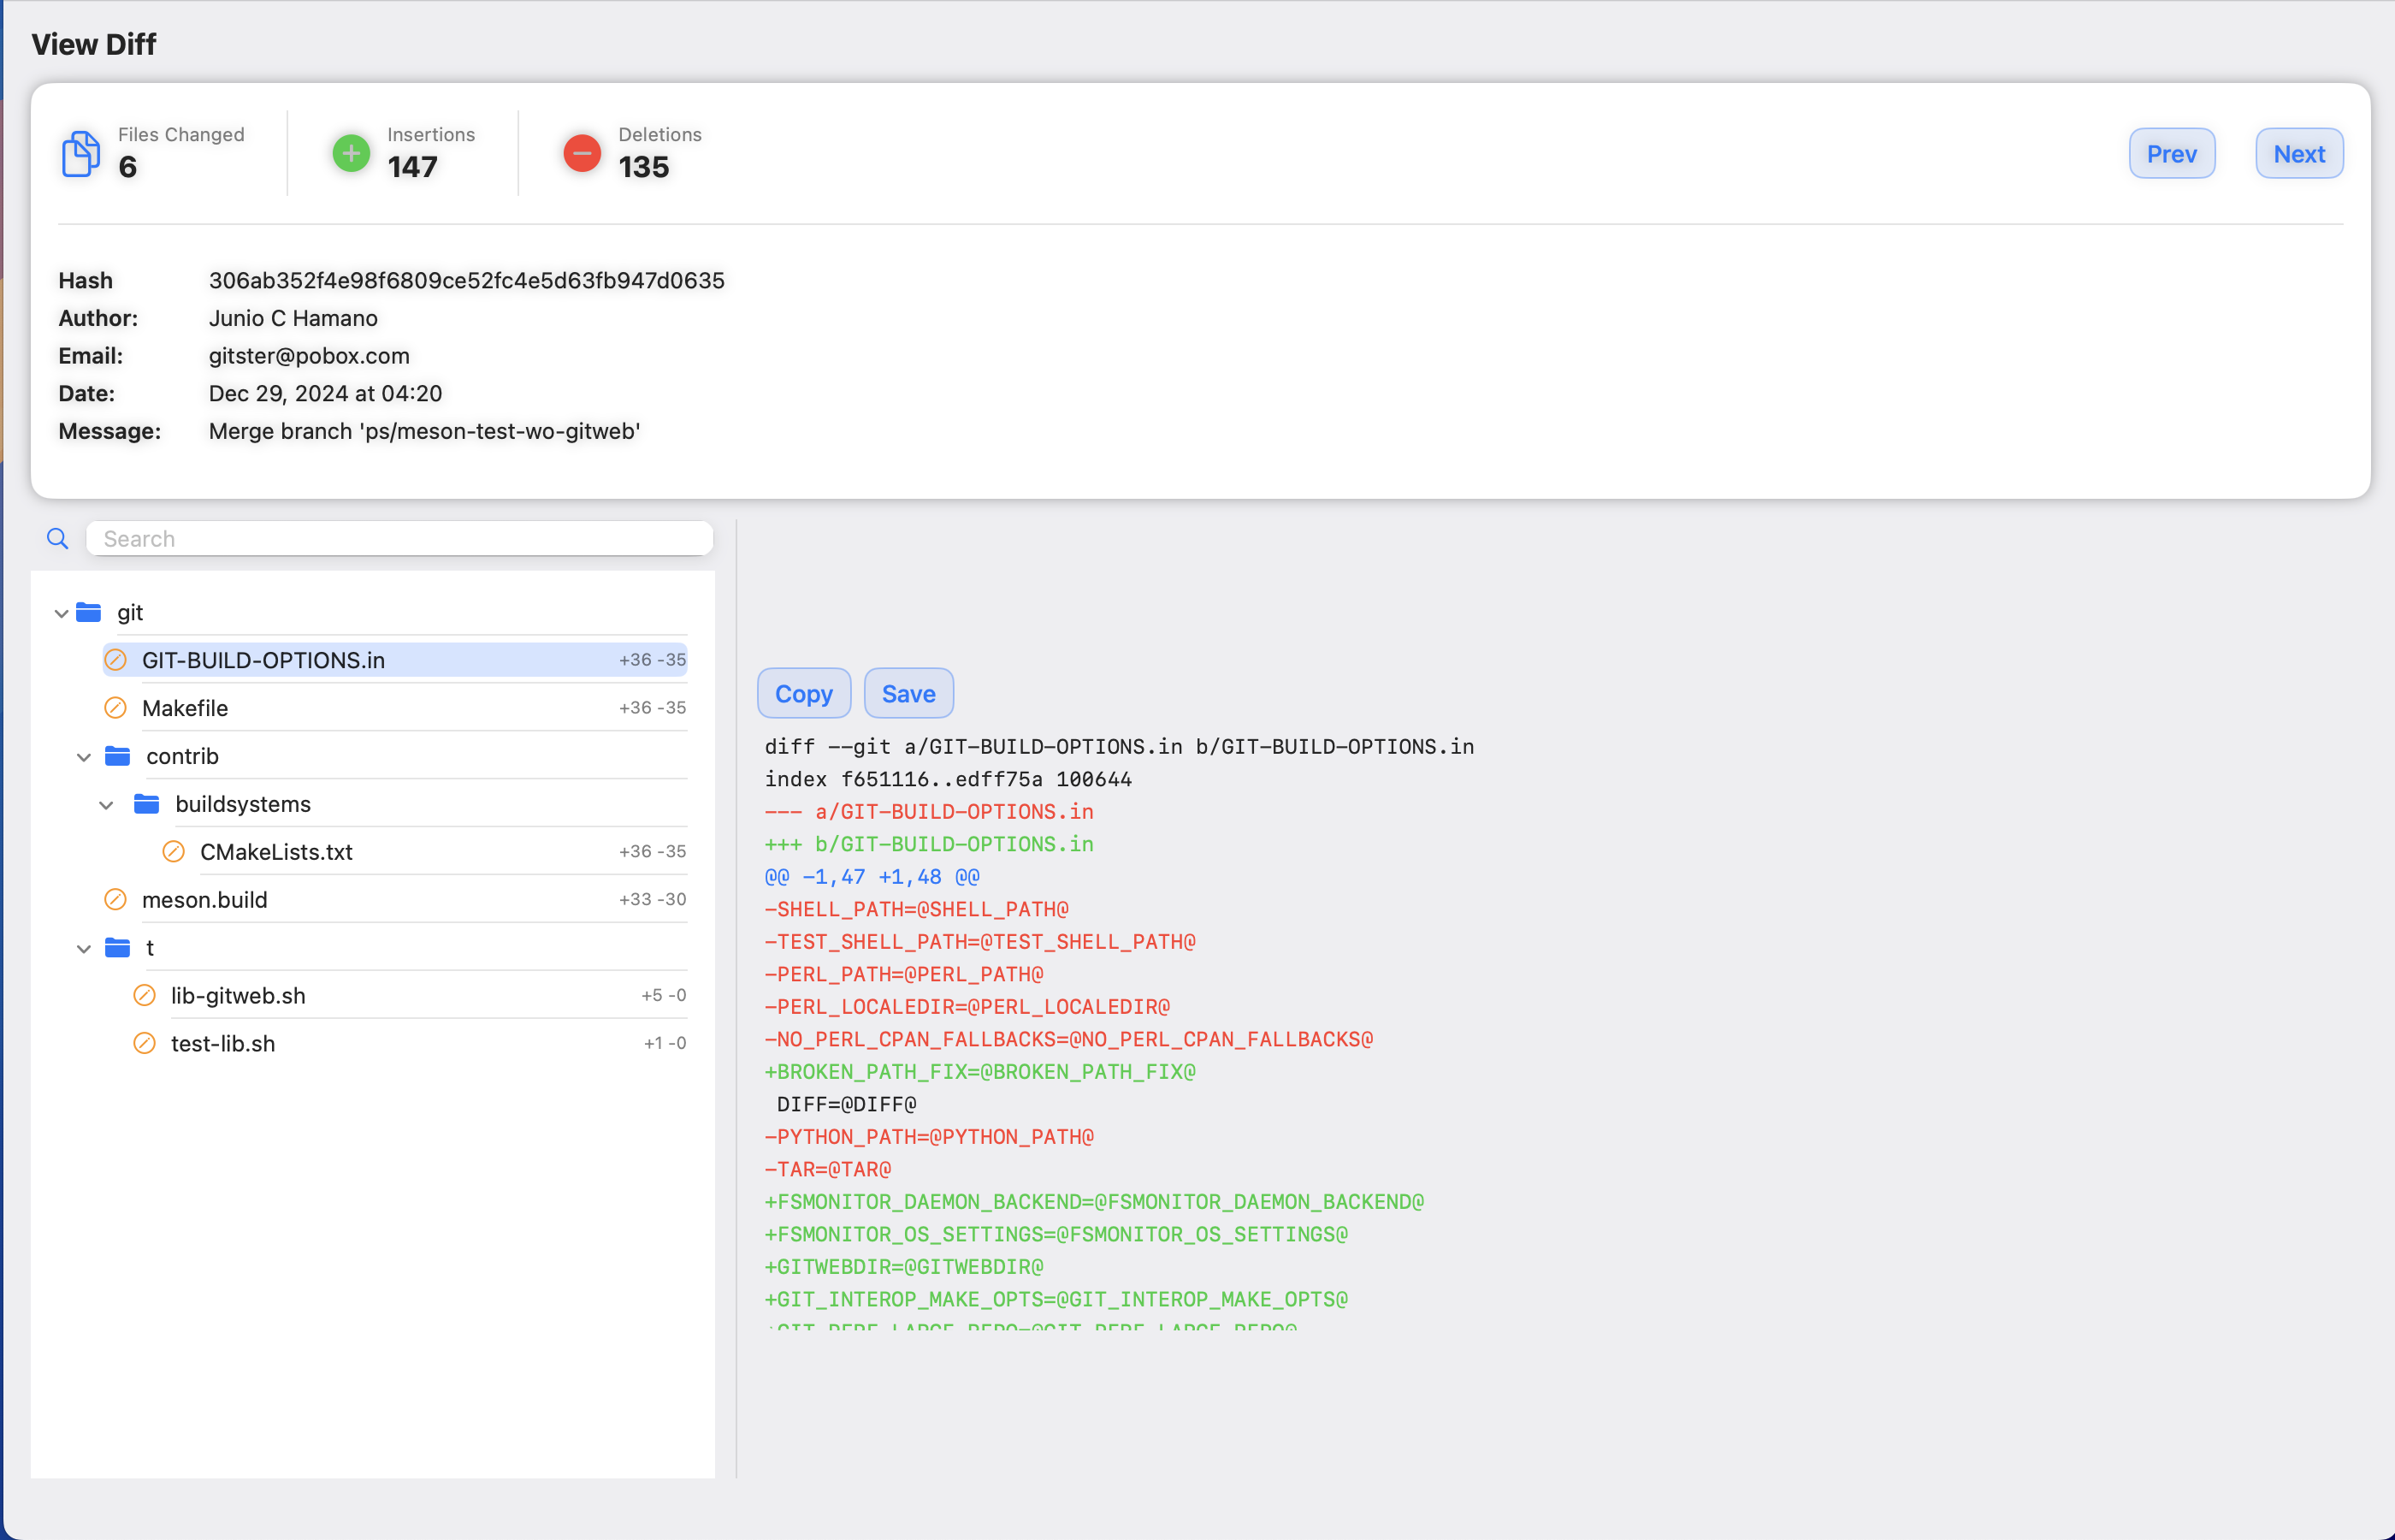Click the buildsystems folder icon
The width and height of the screenshot is (2395, 1540).
147,803
